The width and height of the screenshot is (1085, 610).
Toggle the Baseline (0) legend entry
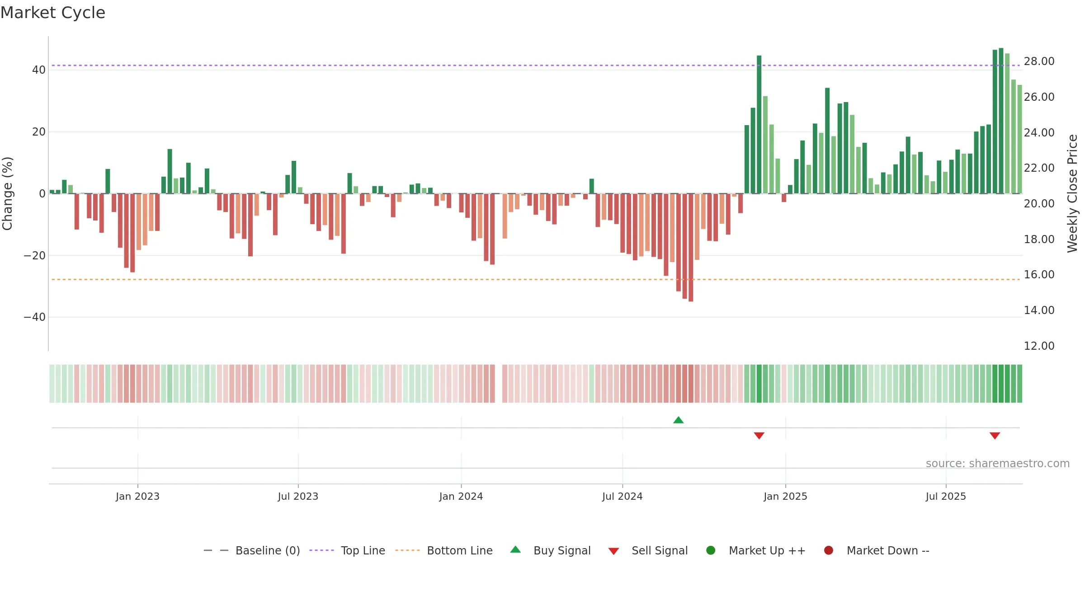click(268, 550)
